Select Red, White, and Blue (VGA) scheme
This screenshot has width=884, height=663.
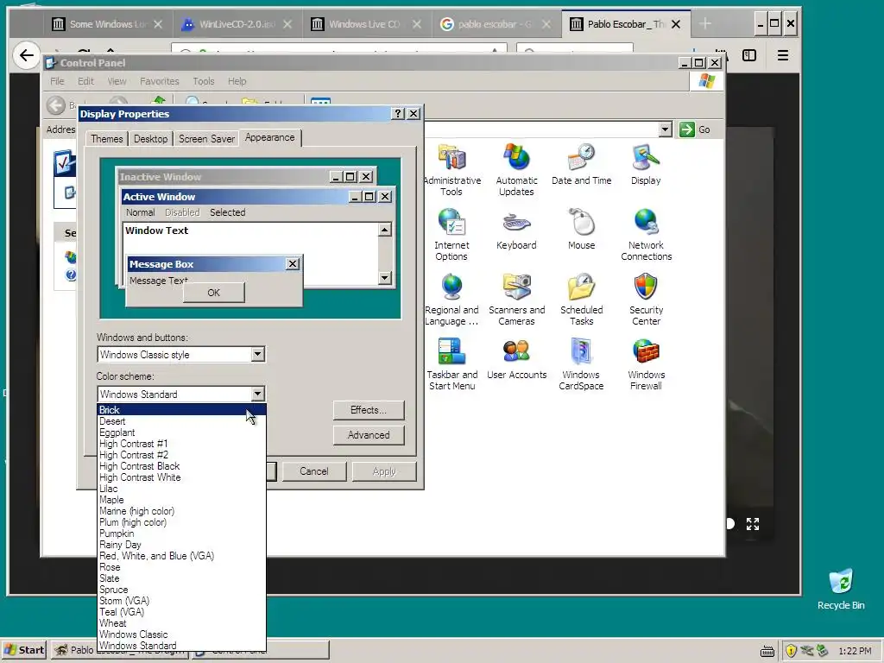point(181,556)
